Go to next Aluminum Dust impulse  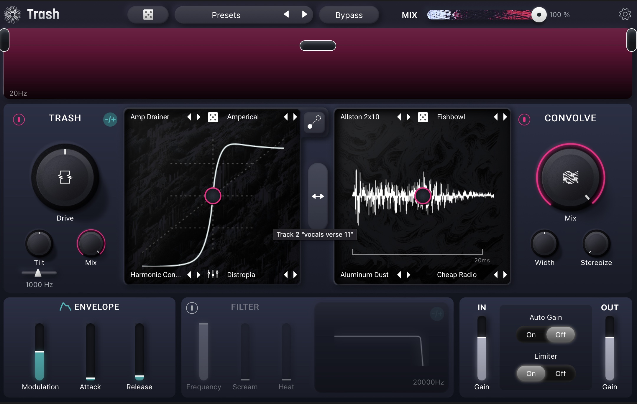408,275
